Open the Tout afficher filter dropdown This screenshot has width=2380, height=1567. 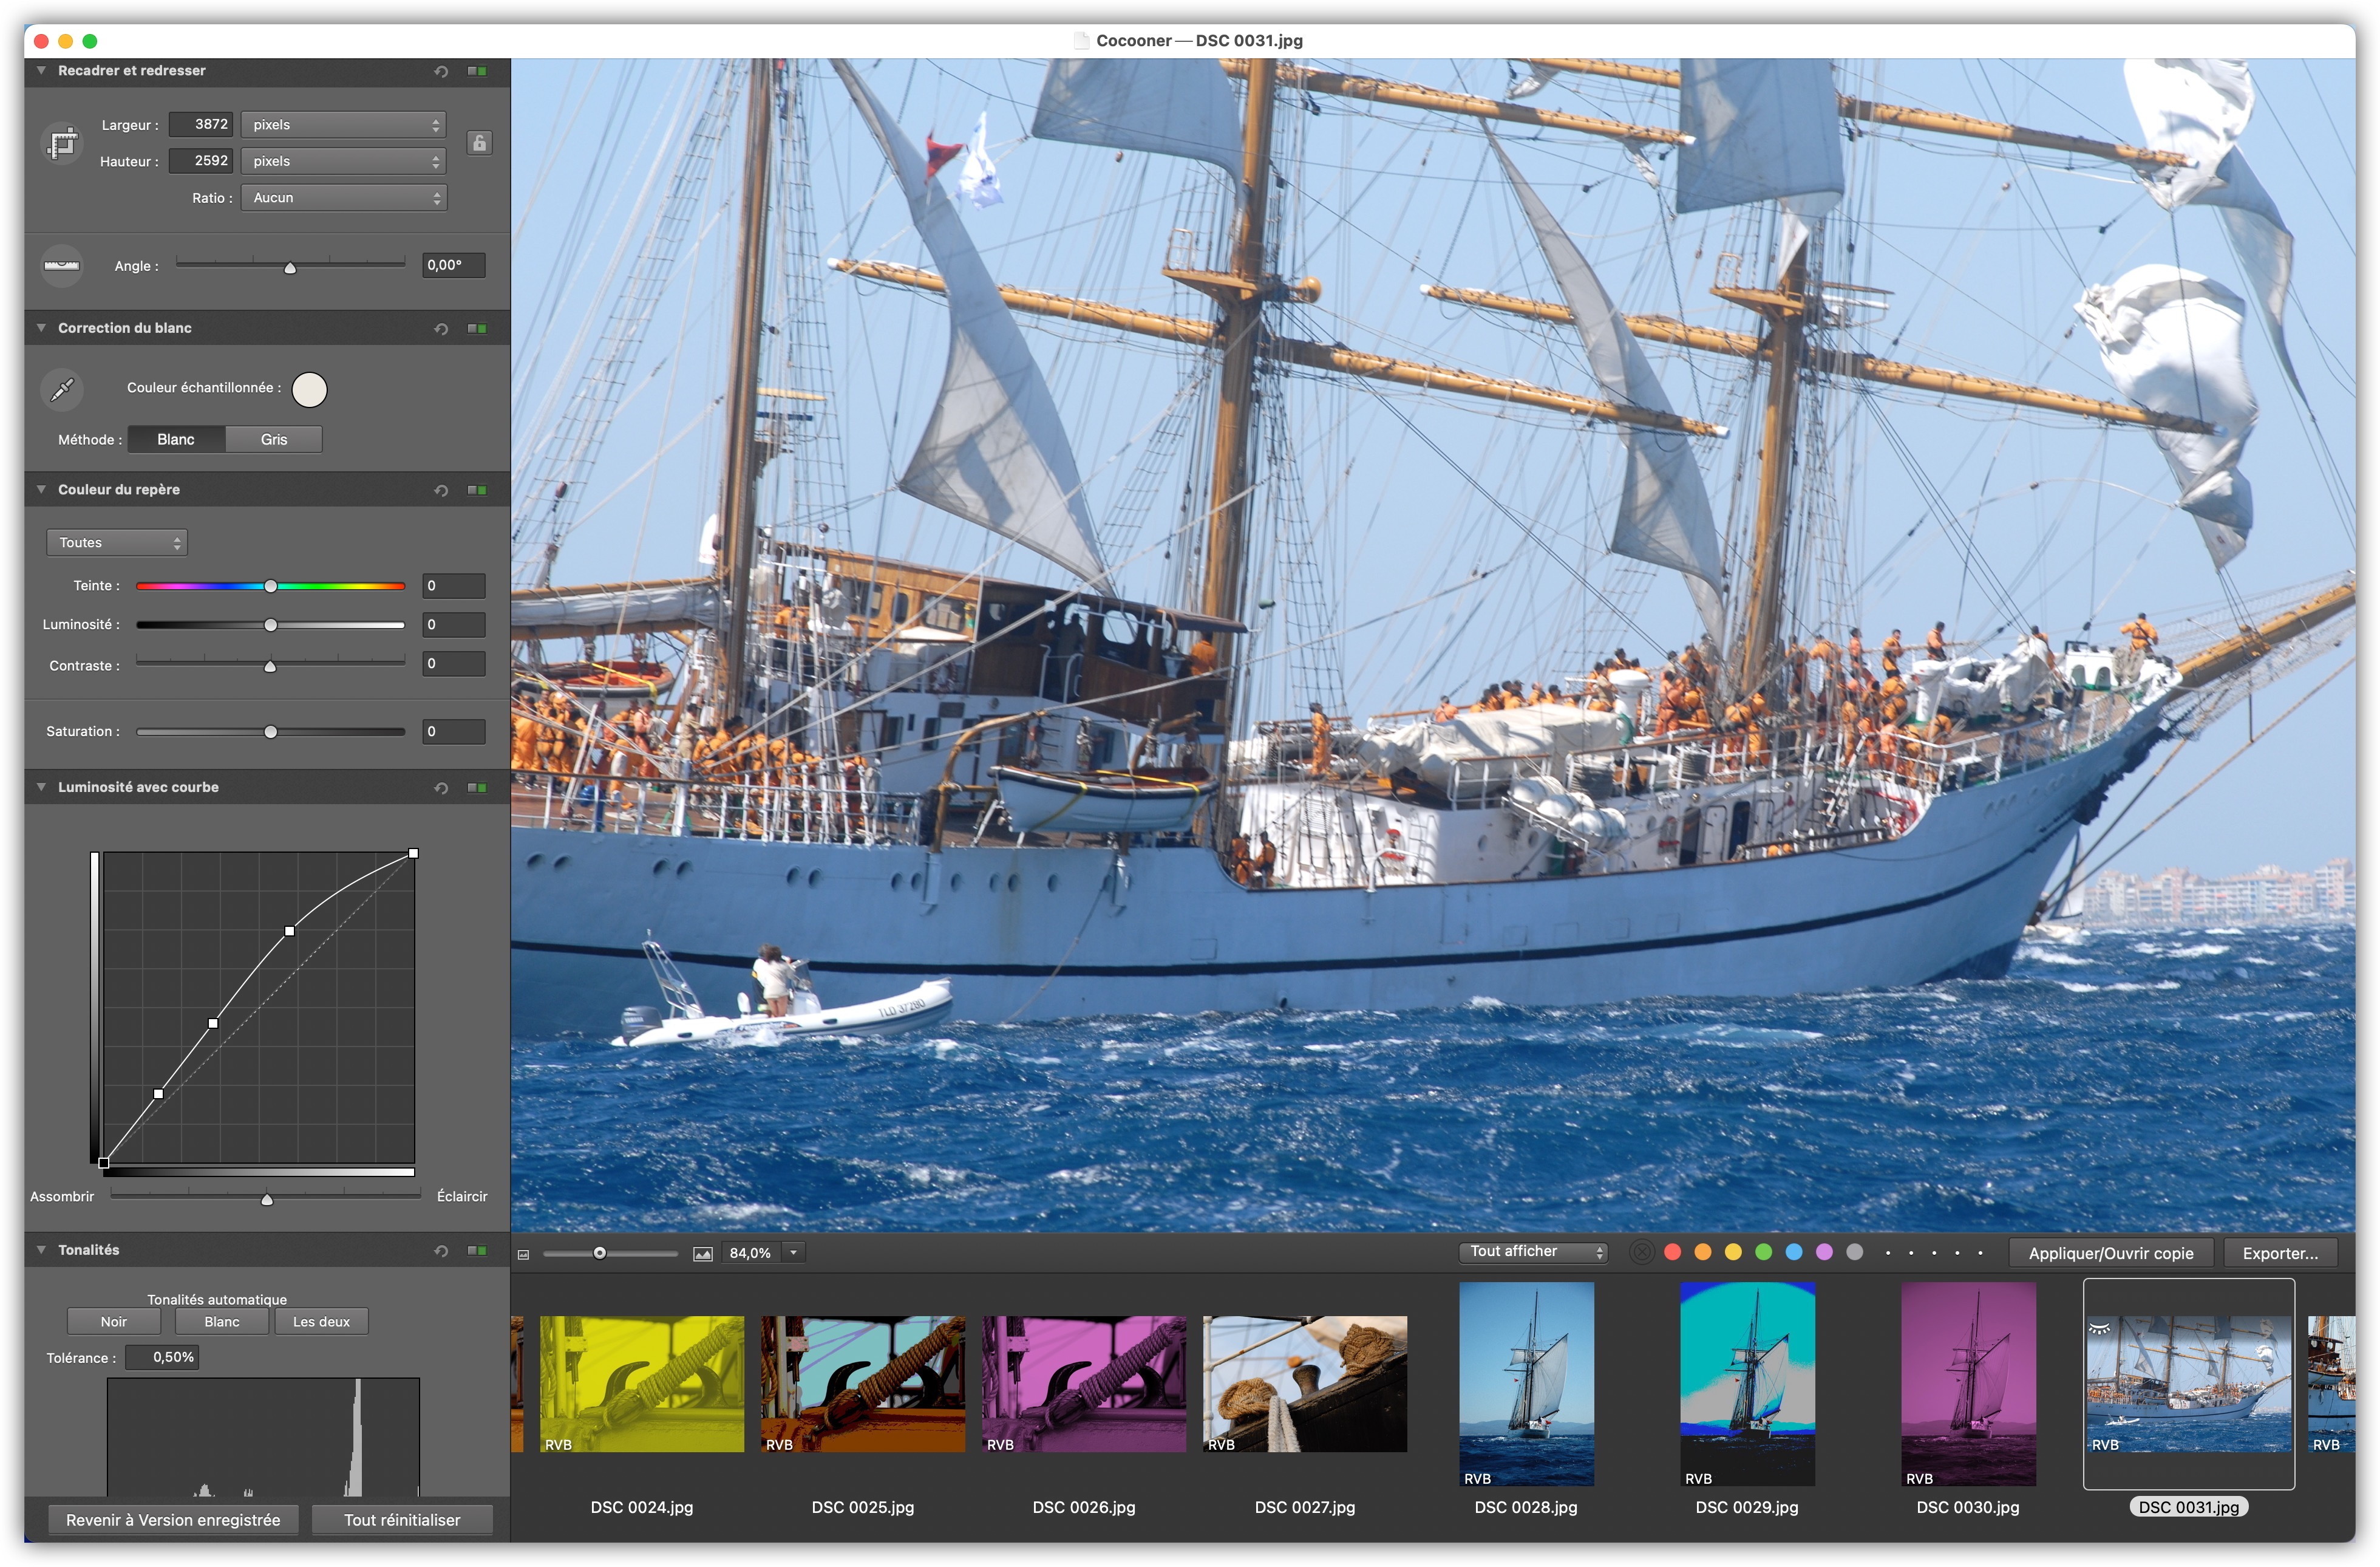[1533, 1253]
